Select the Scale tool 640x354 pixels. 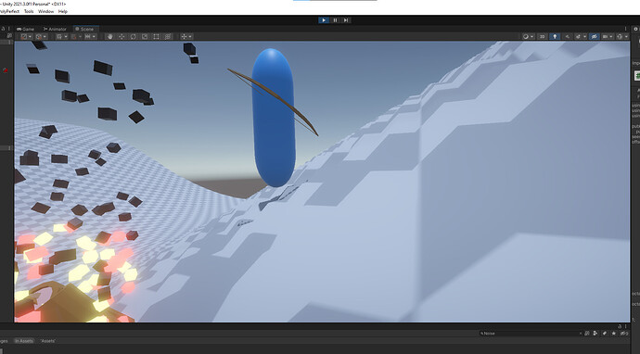point(145,36)
